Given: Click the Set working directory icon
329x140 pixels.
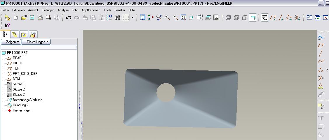Looking at the screenshot, I should (x=7, y=18).
